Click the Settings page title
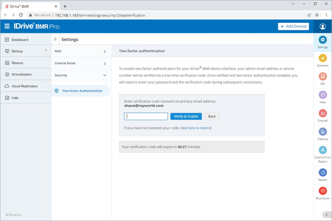This screenshot has height=221, width=332. click(x=70, y=39)
